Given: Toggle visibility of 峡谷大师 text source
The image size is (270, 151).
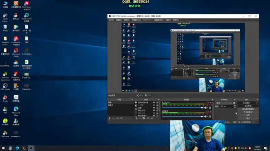Looking at the screenshot, I should (x=154, y=110).
